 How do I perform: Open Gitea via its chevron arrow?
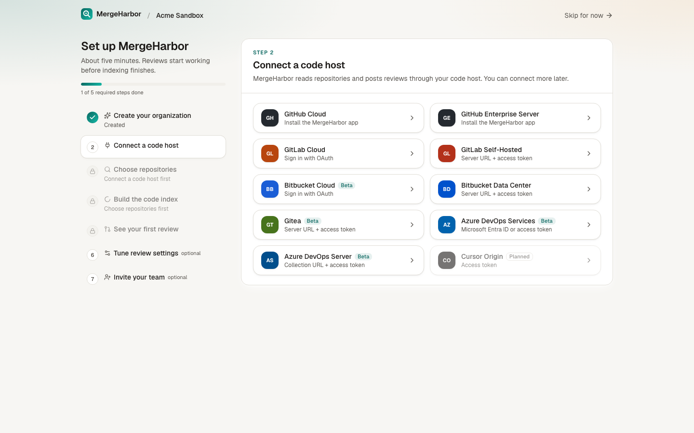pyautogui.click(x=412, y=225)
